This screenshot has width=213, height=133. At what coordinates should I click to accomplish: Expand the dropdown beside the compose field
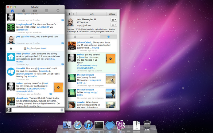[62, 110]
